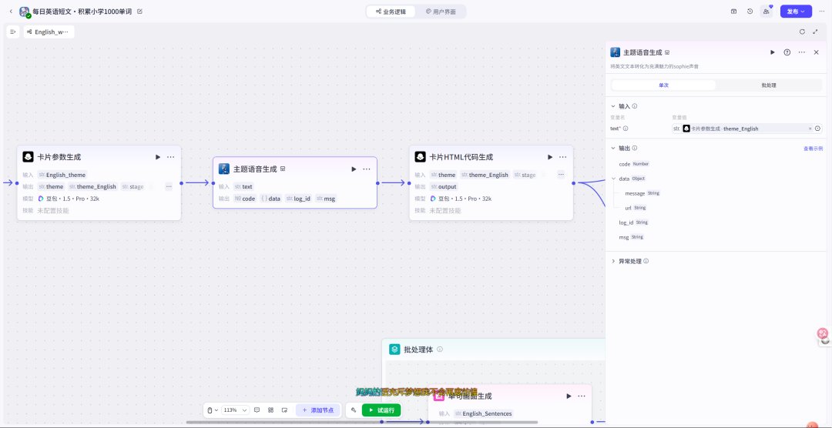832x428 pixels.
Task: Click the 查看示例 link
Action: pos(813,149)
